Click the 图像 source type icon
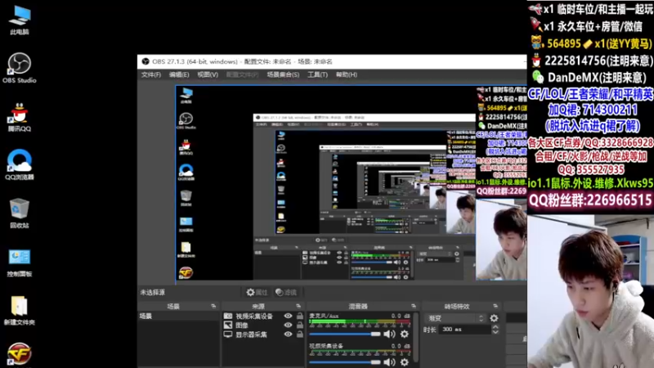654x368 pixels. [x=228, y=325]
